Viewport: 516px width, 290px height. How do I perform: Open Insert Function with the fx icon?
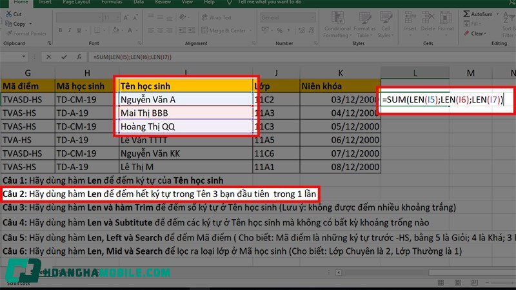[x=77, y=57]
